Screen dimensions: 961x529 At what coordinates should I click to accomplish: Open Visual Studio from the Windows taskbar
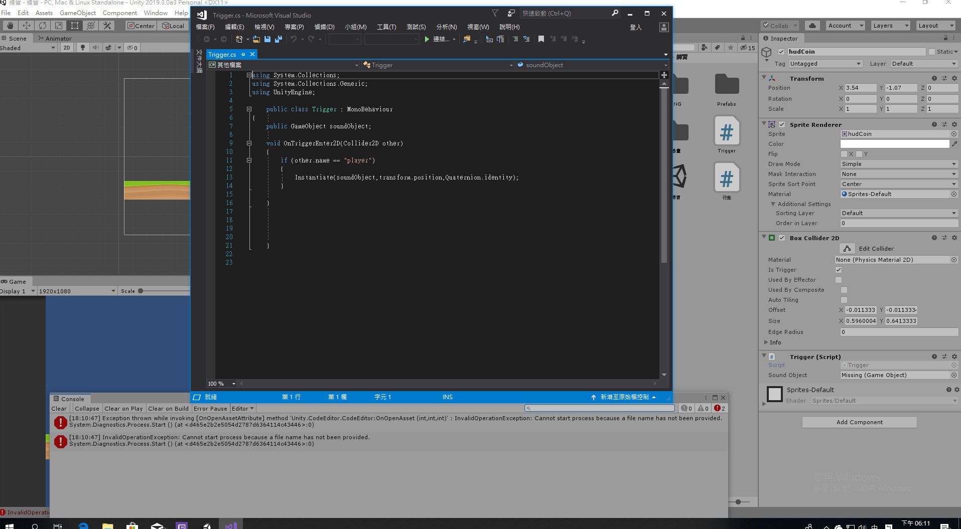pyautogui.click(x=230, y=525)
